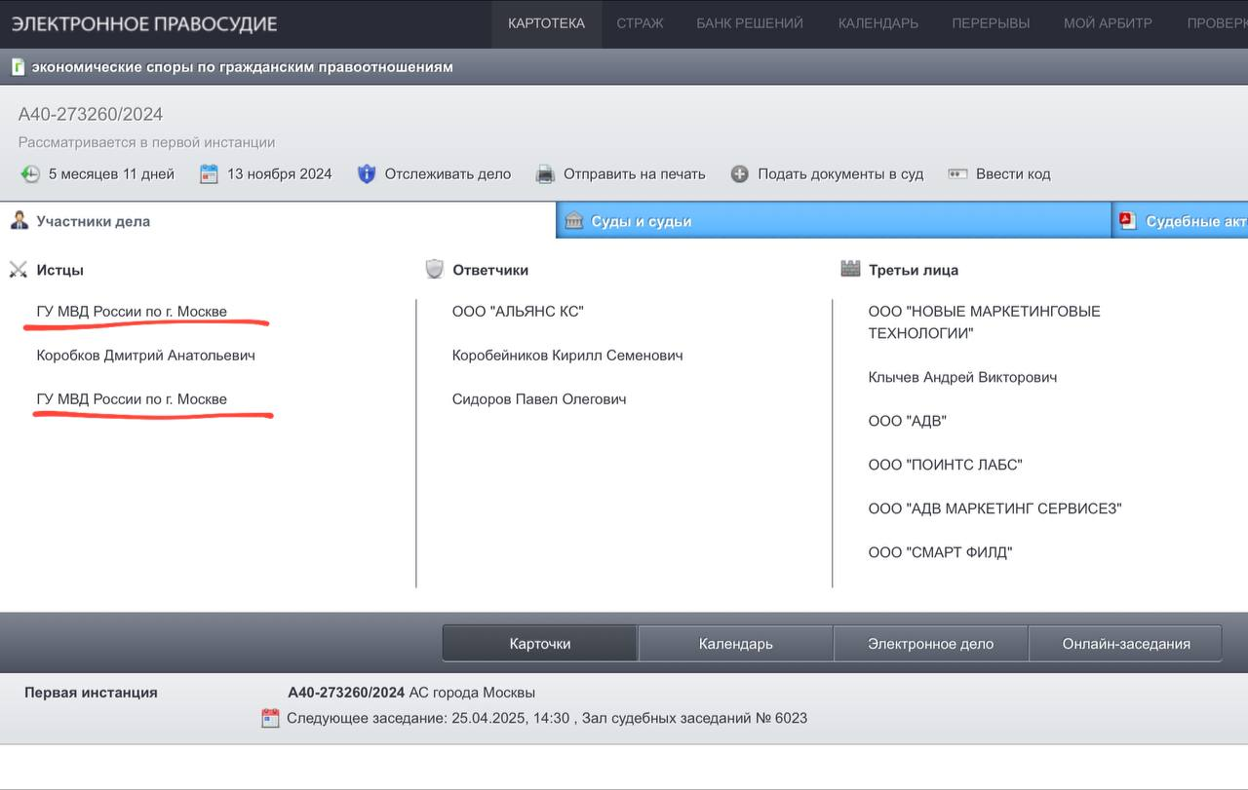Open the first ГУ МВД России по г. Москве plaintiff
Image resolution: width=1248 pixels, height=790 pixels.
(x=132, y=312)
